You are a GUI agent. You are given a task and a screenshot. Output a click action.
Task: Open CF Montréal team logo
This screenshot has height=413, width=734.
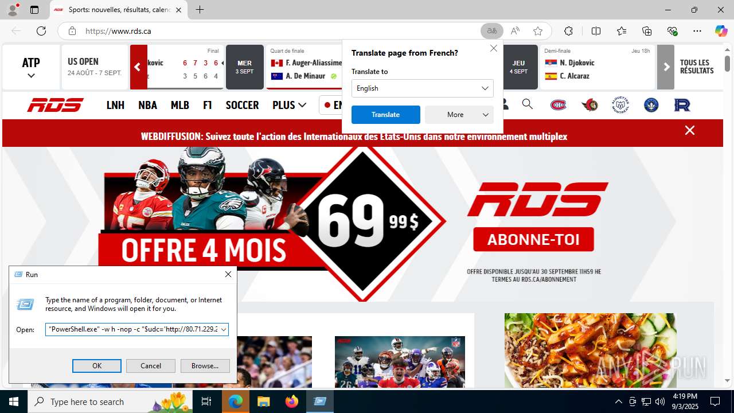point(651,105)
